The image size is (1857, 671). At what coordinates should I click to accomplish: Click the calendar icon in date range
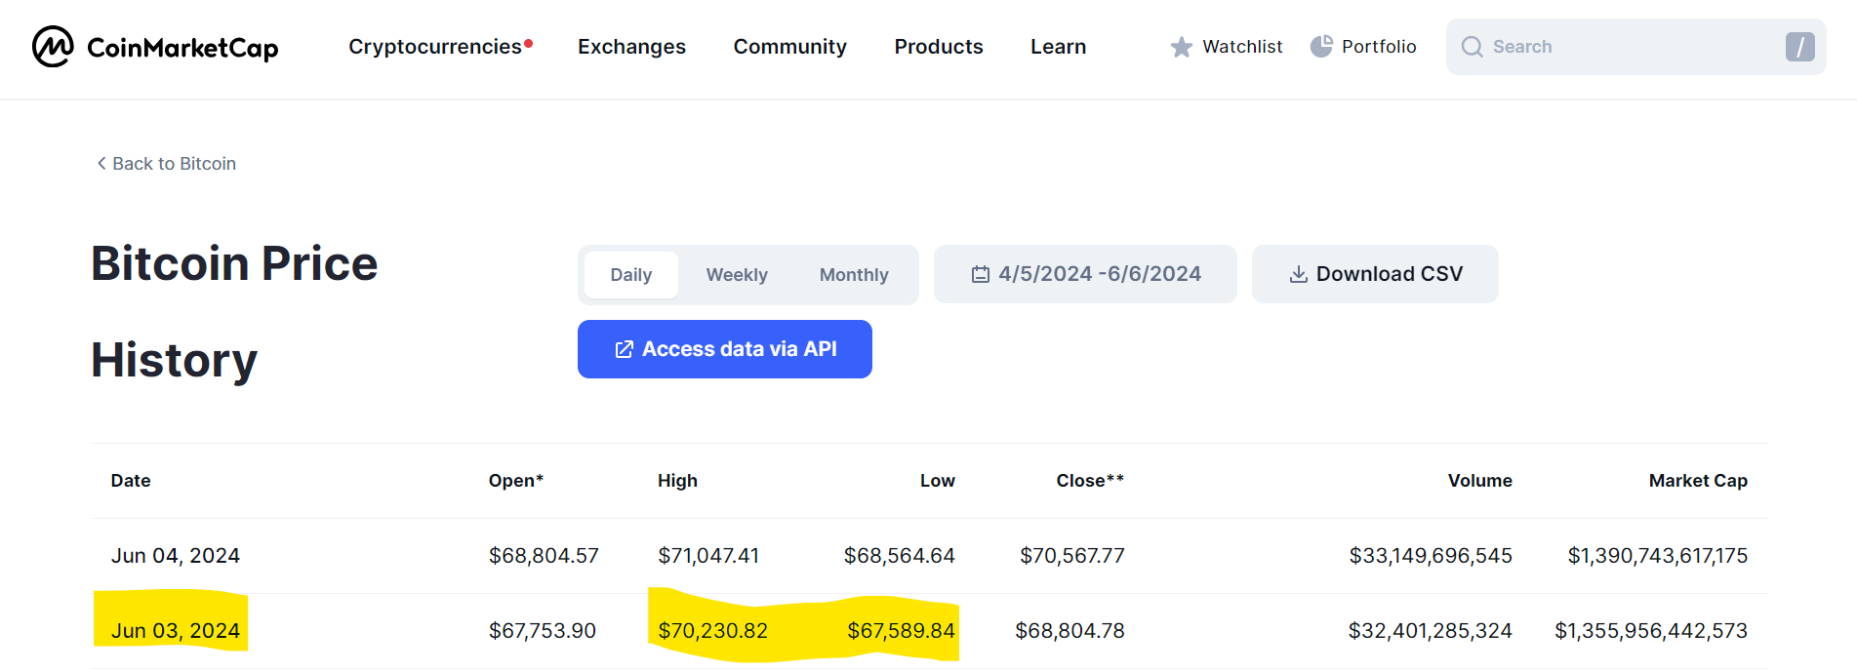(981, 274)
